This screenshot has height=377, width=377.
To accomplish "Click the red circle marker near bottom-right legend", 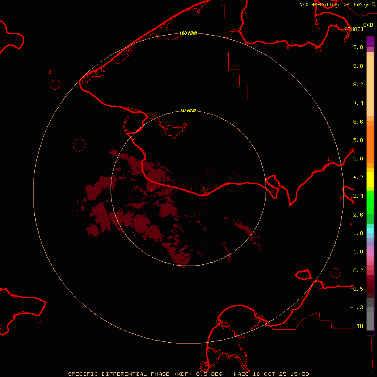I will pos(336,273).
